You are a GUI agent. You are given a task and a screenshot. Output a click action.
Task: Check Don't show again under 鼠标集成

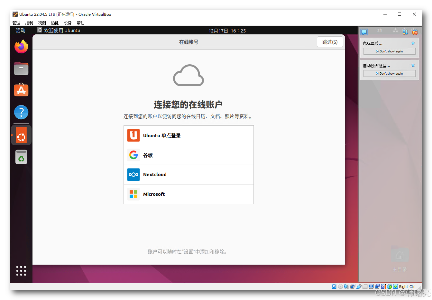click(x=389, y=51)
